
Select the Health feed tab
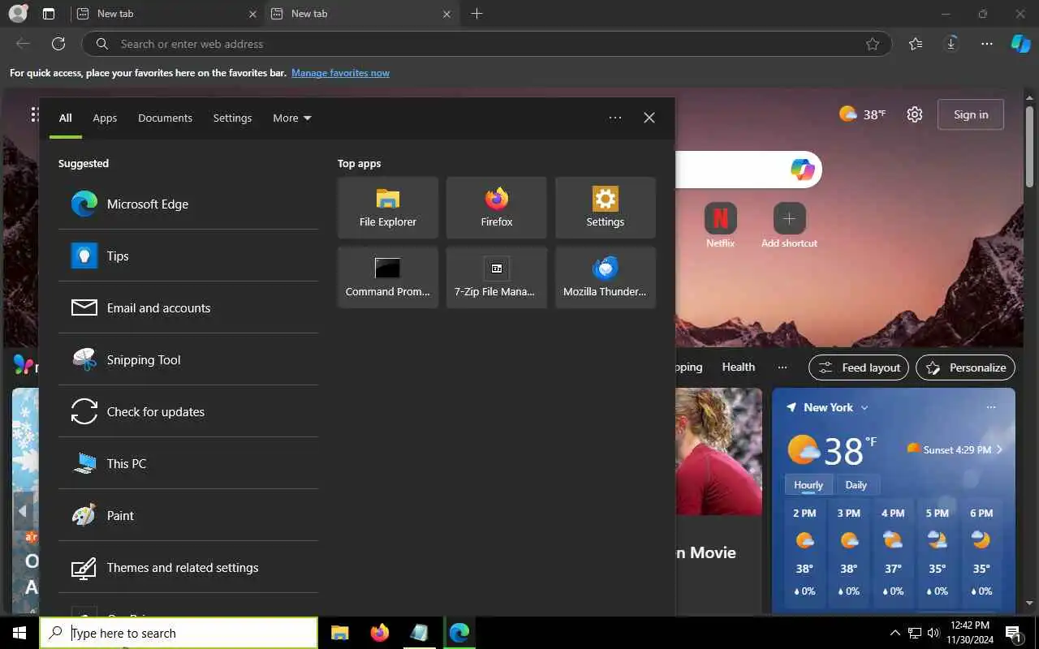739,367
